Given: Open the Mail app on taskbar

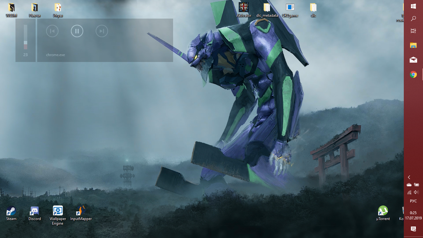Looking at the screenshot, I should click(413, 60).
